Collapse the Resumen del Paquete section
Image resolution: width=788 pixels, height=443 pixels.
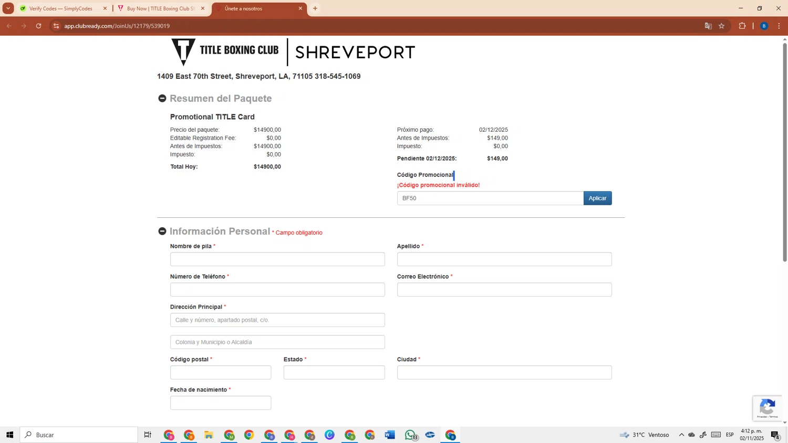pyautogui.click(x=162, y=99)
